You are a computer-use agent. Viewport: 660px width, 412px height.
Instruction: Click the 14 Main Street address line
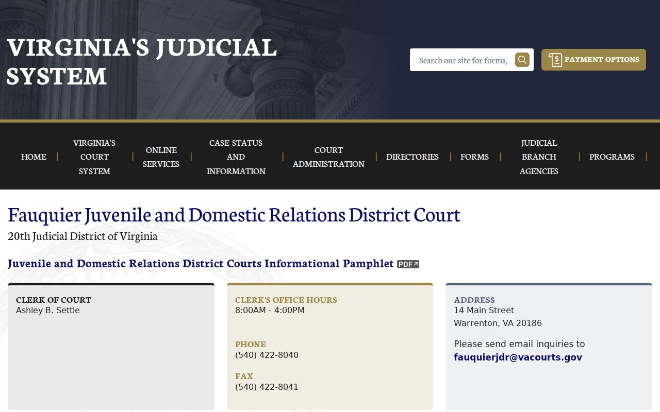tap(484, 311)
